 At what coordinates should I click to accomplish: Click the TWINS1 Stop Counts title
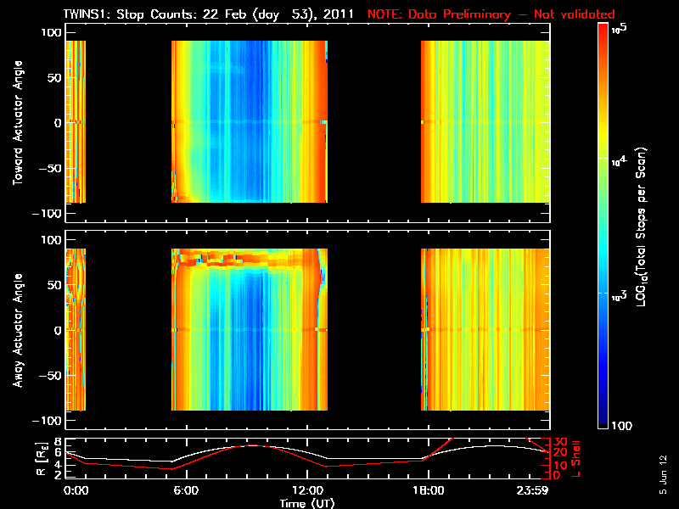(x=208, y=14)
